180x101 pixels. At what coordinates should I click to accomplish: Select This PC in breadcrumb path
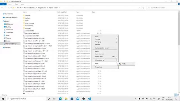coord(19,8)
